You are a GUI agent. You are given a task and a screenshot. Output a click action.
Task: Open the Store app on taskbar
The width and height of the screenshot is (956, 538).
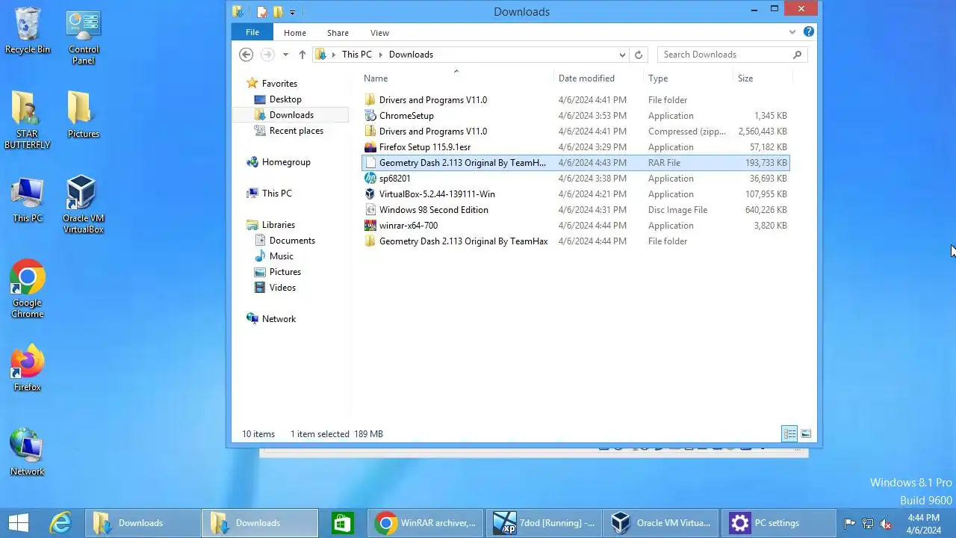coord(342,523)
